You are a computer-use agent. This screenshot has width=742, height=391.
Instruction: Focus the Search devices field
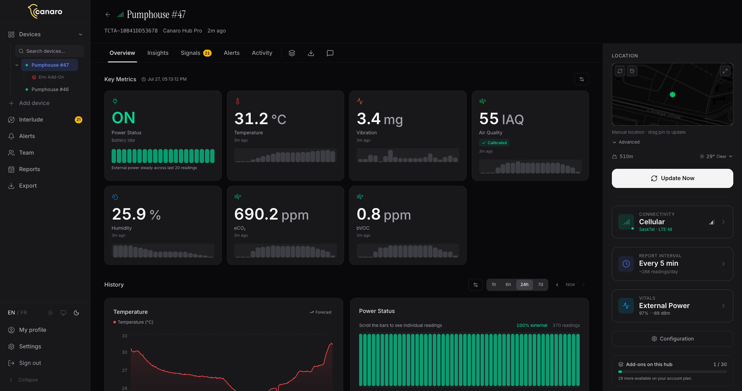coord(50,51)
